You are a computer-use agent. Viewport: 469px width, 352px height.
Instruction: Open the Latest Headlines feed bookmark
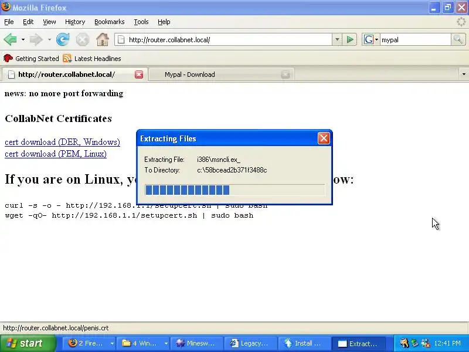point(92,58)
